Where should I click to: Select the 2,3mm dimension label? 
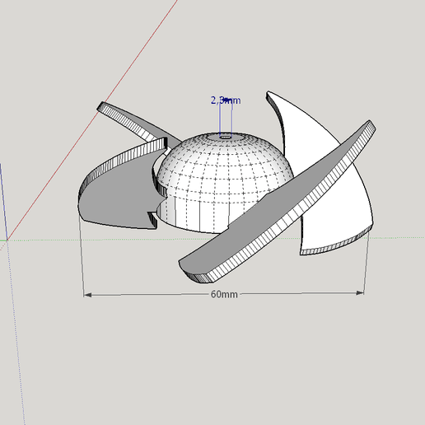(226, 100)
